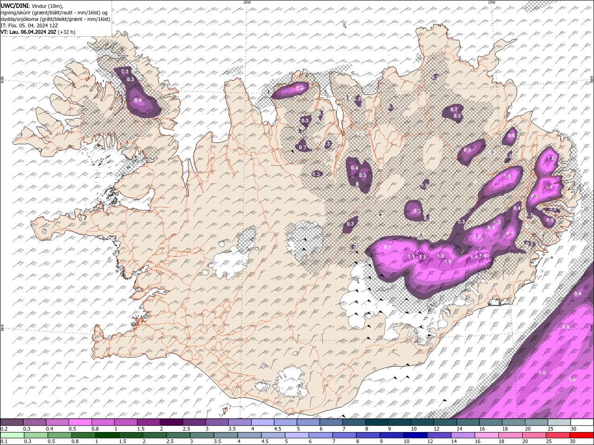The height and width of the screenshot is (445, 594).
Task: Select the 30 white snow-scale swatch
Action: pos(582,422)
